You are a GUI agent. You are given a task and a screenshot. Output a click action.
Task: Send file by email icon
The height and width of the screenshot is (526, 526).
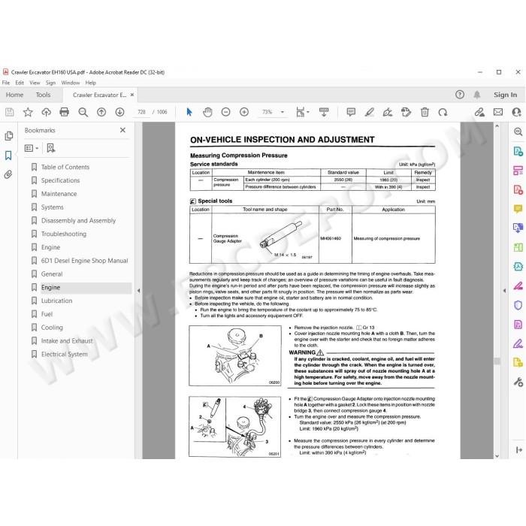coord(498,112)
